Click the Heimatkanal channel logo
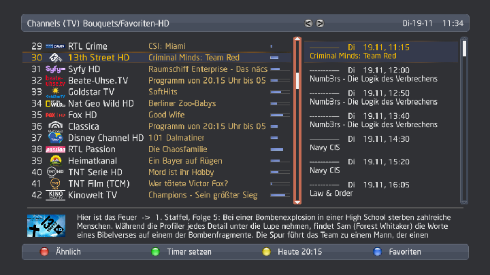The height and width of the screenshot is (275, 490). coord(55,161)
